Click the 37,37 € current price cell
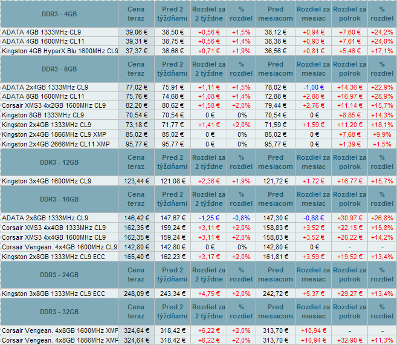Image resolution: width=397 pixels, height=345 pixels. [x=136, y=51]
